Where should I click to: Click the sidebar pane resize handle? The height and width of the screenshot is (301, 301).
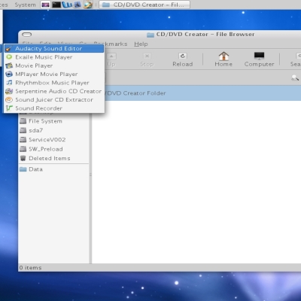click(x=90, y=175)
